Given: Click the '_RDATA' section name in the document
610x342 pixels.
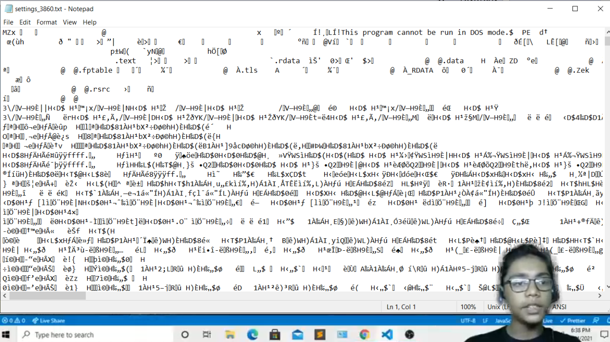Looking at the screenshot, I should coord(420,70).
